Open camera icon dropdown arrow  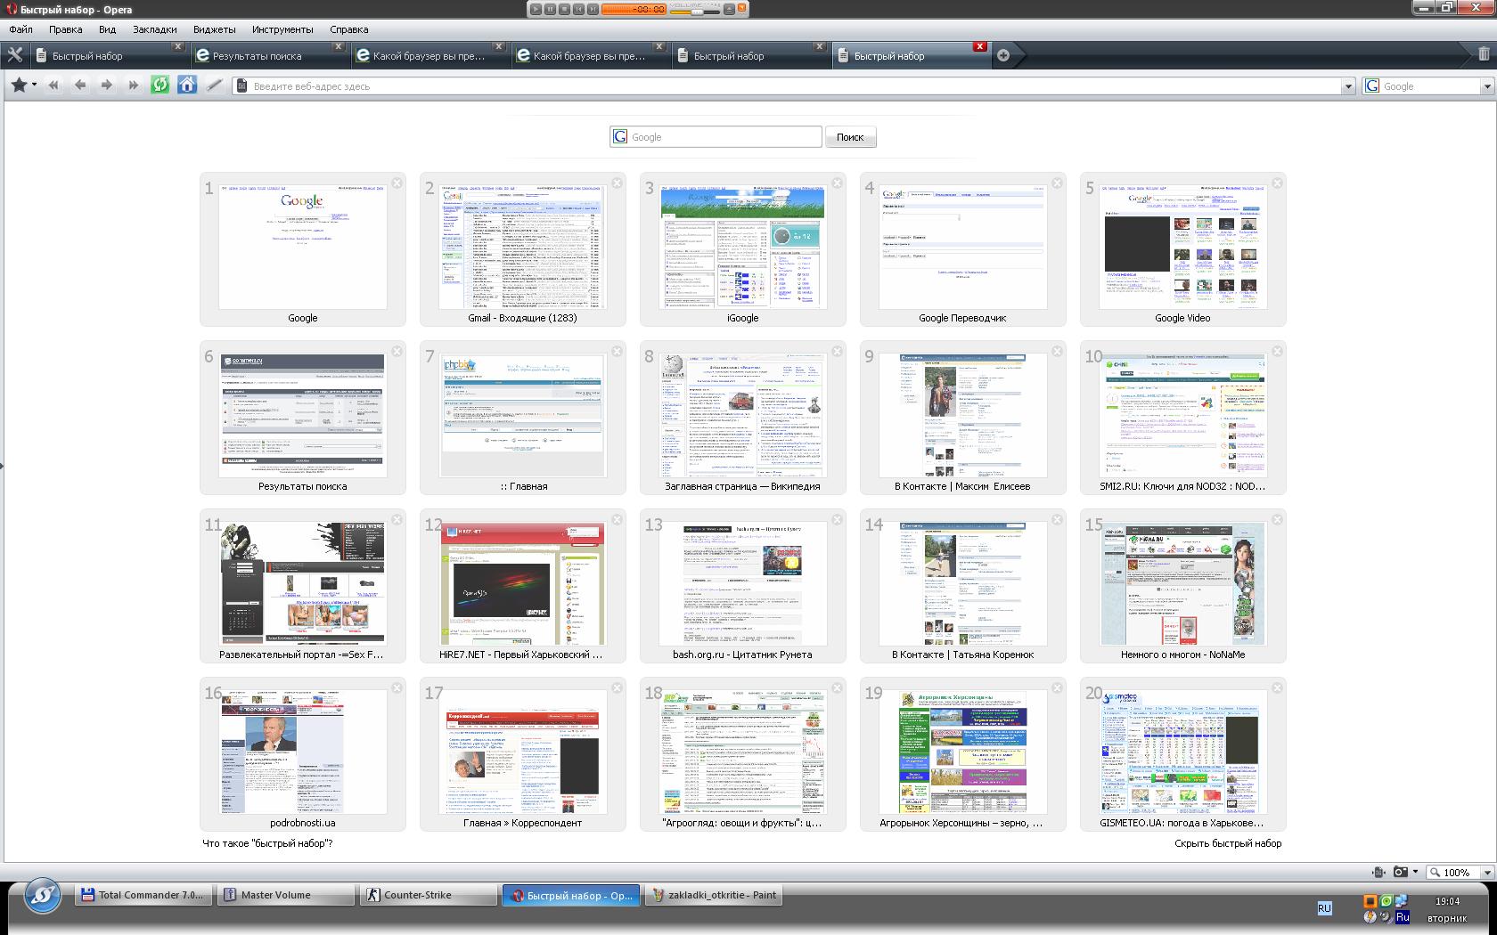pos(1415,872)
